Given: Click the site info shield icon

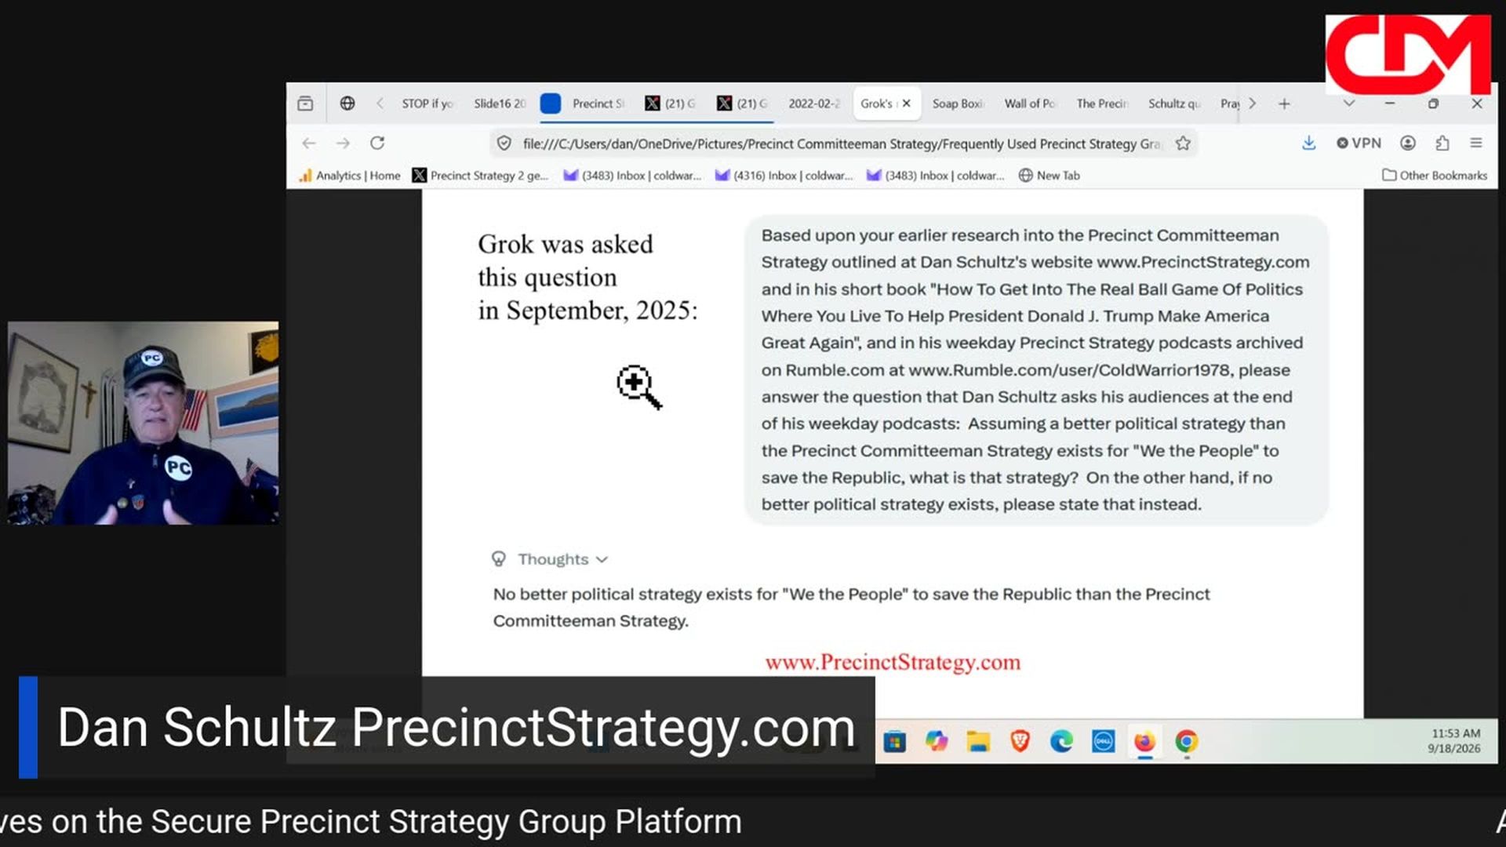Looking at the screenshot, I should tap(504, 144).
